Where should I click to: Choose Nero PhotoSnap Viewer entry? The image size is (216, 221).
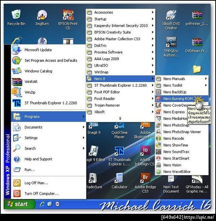(x=182, y=132)
